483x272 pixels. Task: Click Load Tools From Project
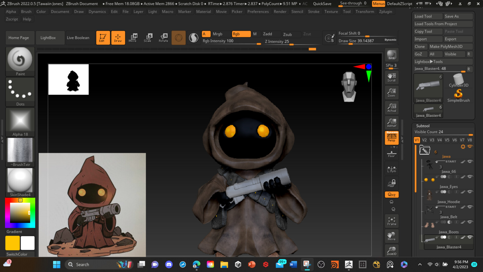(436, 24)
